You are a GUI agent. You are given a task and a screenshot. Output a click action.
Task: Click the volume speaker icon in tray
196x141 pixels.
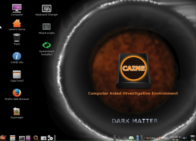pos(185,138)
